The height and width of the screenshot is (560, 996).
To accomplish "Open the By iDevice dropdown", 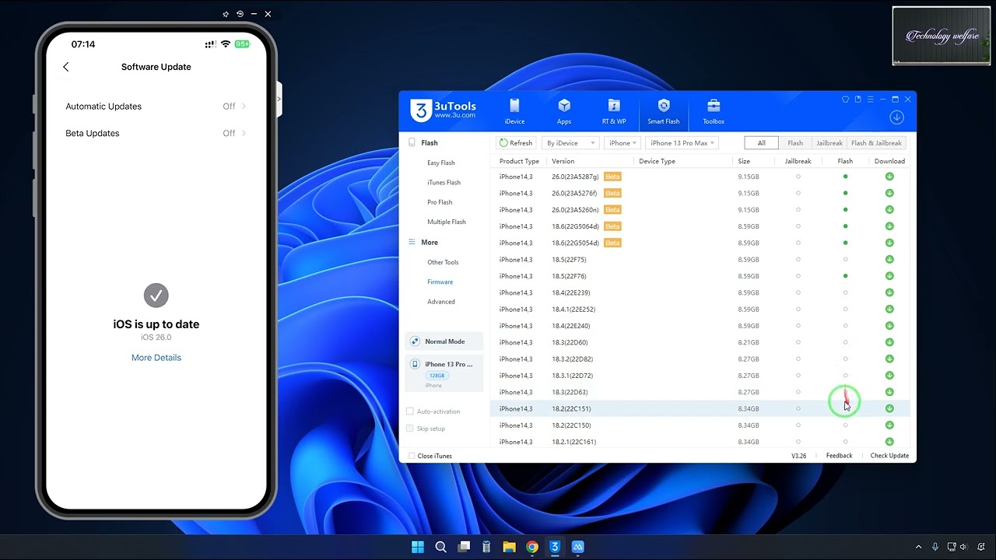I will click(x=570, y=143).
